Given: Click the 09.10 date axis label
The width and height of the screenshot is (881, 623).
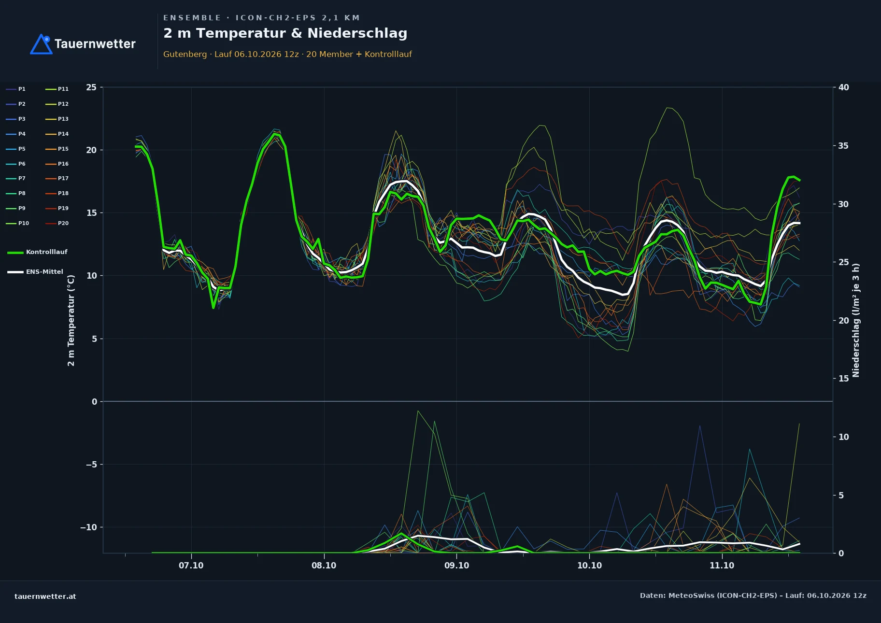Looking at the screenshot, I should [x=456, y=566].
